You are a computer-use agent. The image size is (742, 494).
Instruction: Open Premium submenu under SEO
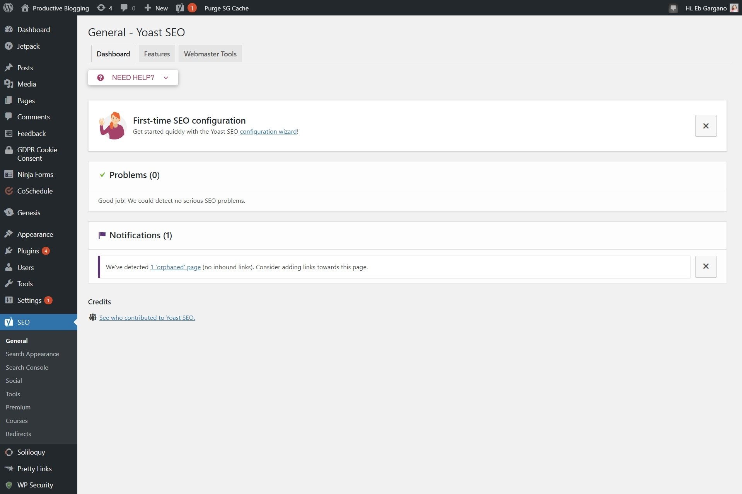pyautogui.click(x=18, y=407)
